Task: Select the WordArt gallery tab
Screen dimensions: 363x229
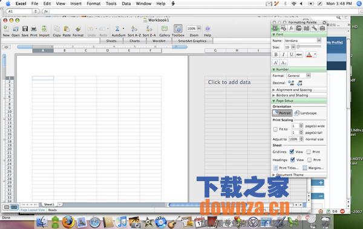Action: point(159,41)
